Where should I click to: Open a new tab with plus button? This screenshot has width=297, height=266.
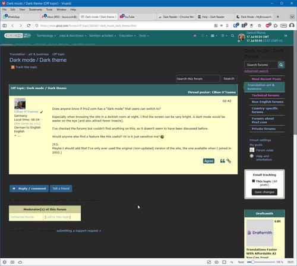click(278, 17)
